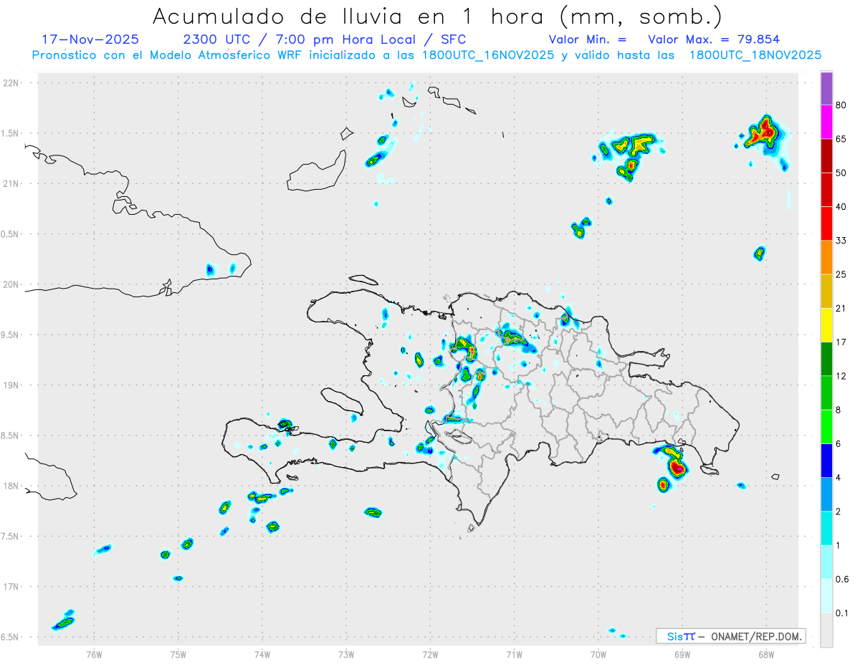Pick the bright red swatch between 33 and 40
This screenshot has height=664, width=860.
826,223
